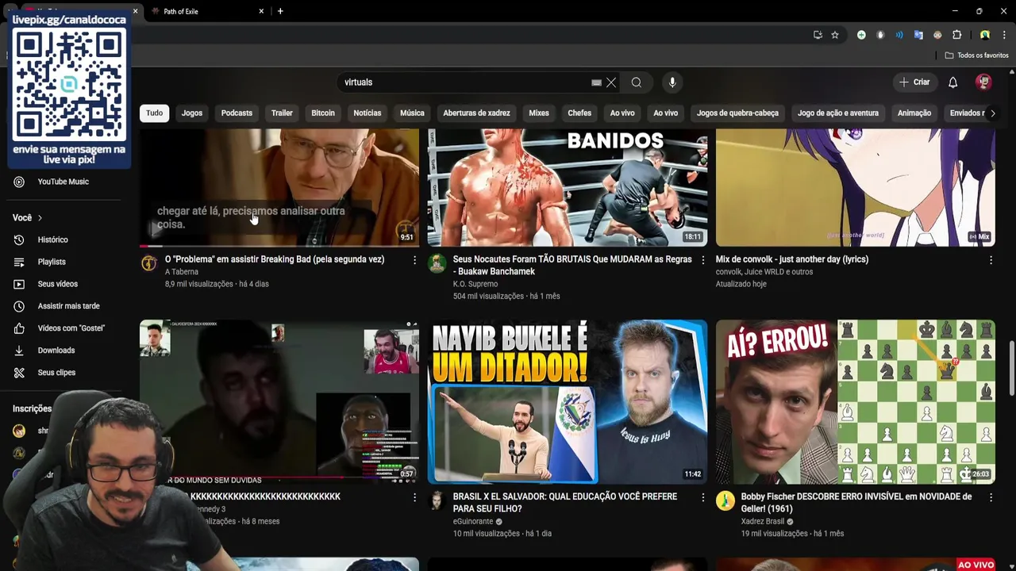Open options menu for Brasil x El Salvador video
Image resolution: width=1016 pixels, height=571 pixels.
702,497
